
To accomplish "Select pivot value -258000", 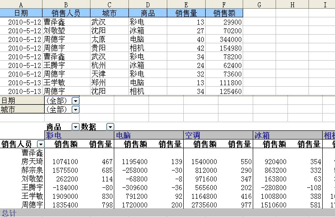I will click(x=132, y=170).
